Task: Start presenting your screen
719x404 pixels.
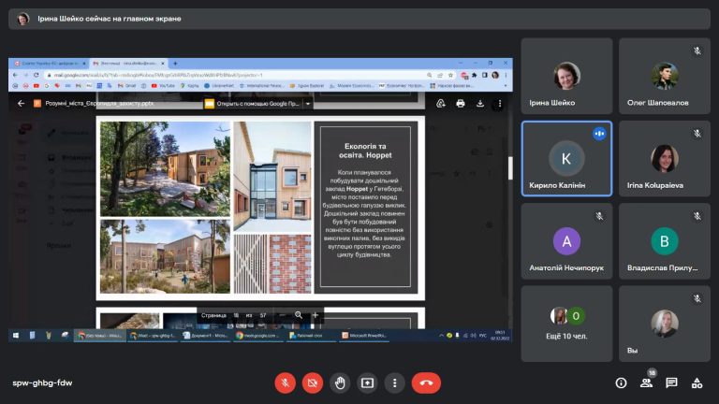Action: pos(367,382)
